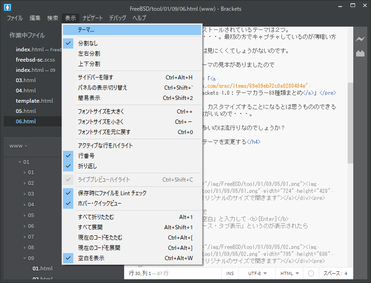Expand folder 05 in tree

pyautogui.click(x=25, y=215)
